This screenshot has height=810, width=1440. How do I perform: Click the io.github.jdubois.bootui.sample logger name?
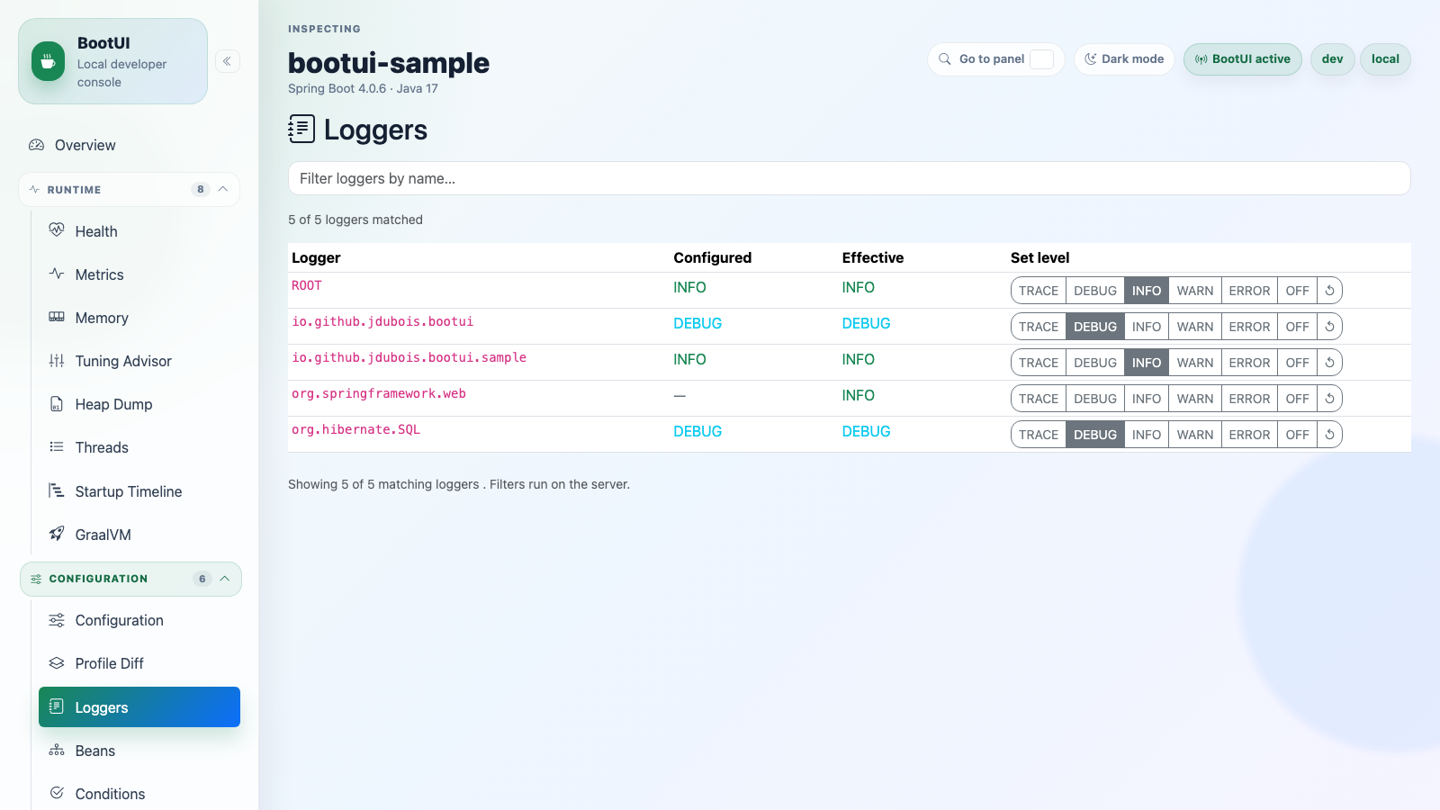409,357
